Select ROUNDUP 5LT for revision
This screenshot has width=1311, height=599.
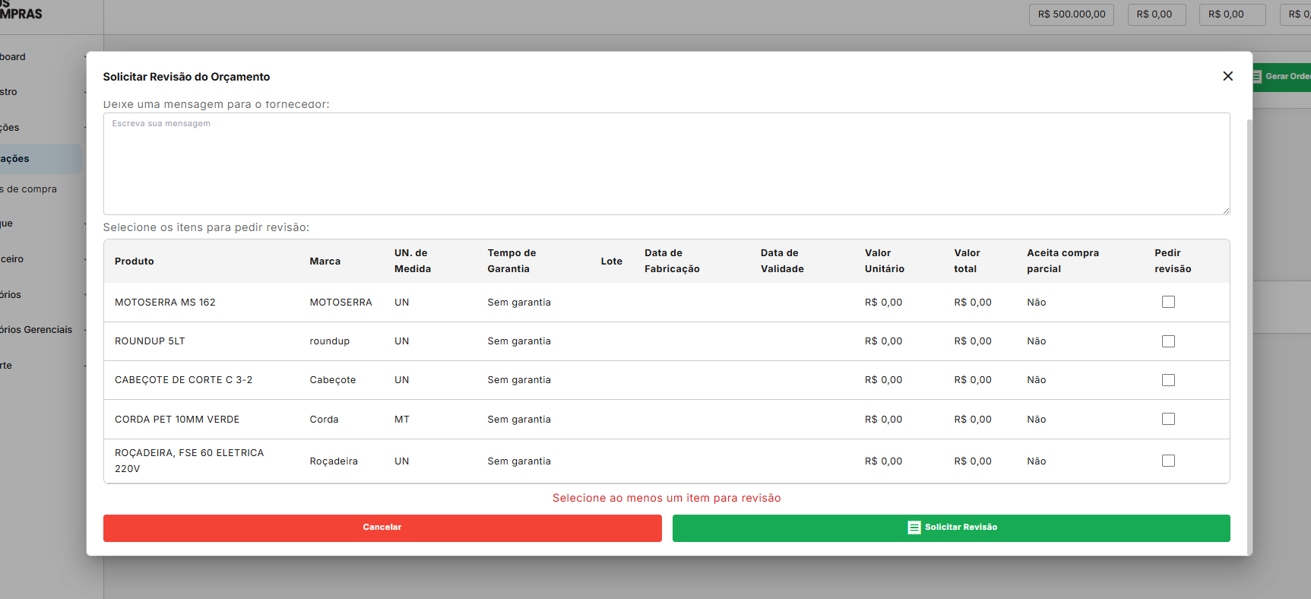coord(1168,341)
